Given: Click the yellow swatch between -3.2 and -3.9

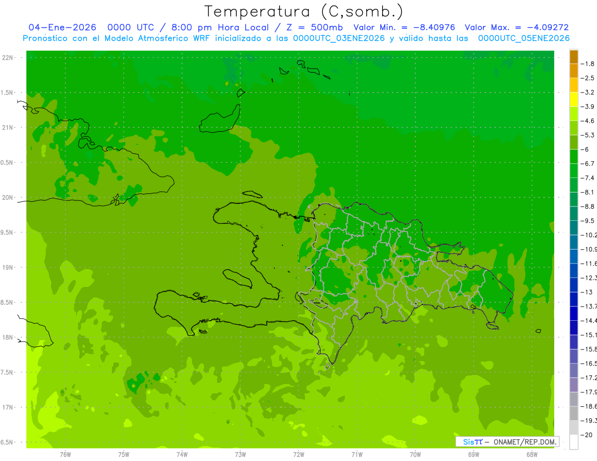Looking at the screenshot, I should point(574,99).
